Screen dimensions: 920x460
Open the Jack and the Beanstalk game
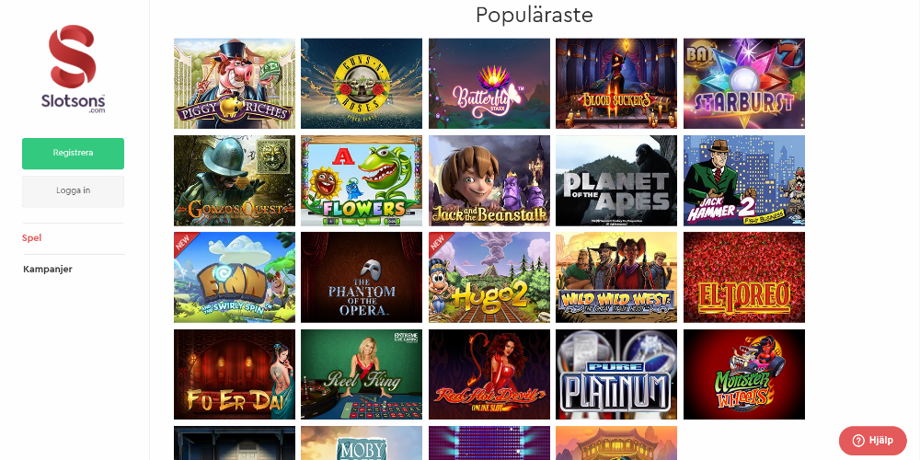point(489,180)
